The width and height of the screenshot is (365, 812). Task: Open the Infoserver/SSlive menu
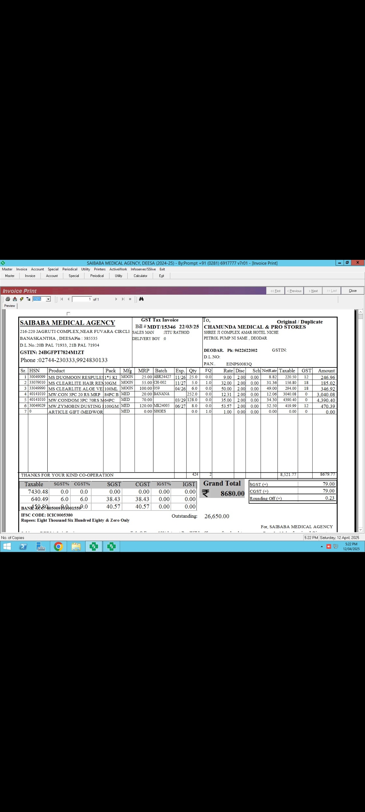pyautogui.click(x=143, y=269)
